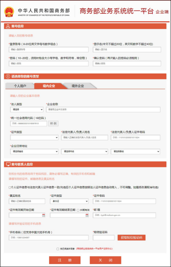171x267 pixels.
Task: Click the user icon beside 账号信息
Action: point(8,26)
